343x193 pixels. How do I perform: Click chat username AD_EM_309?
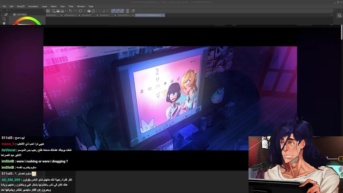point(11,180)
